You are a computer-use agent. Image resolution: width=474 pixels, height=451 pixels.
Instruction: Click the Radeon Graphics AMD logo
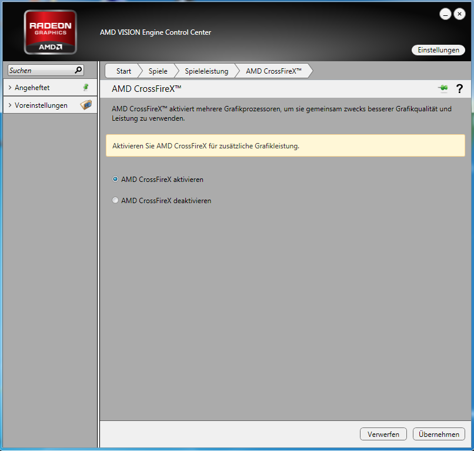50,32
